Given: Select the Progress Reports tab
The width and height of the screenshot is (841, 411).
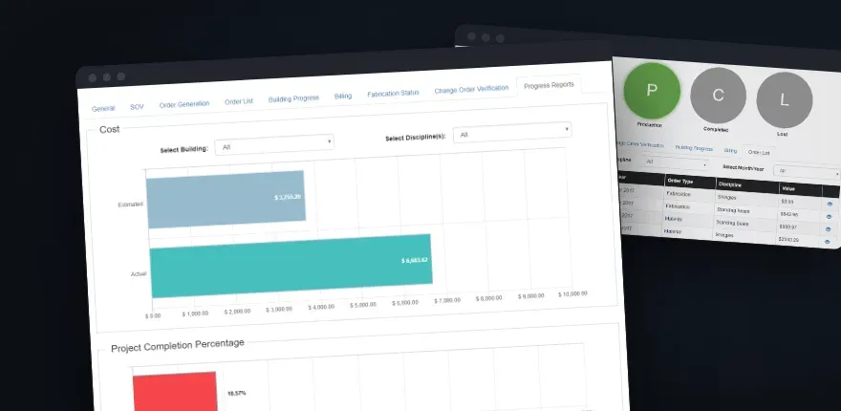Looking at the screenshot, I should pyautogui.click(x=549, y=85).
